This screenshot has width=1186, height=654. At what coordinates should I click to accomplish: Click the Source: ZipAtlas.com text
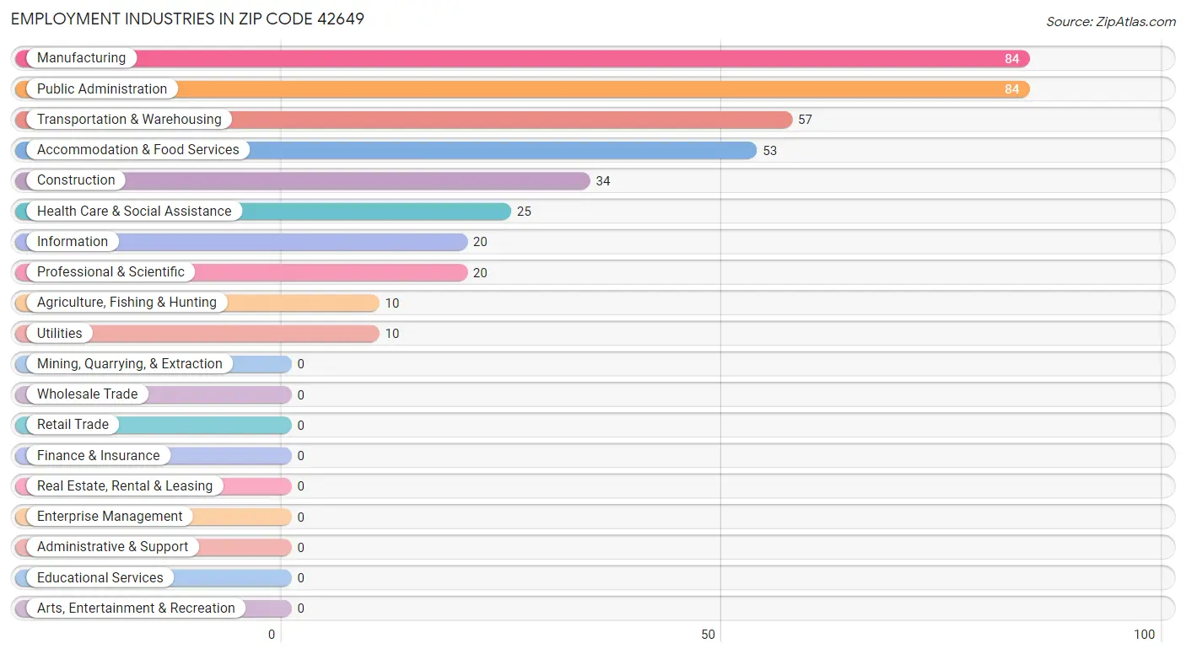pyautogui.click(x=1110, y=21)
